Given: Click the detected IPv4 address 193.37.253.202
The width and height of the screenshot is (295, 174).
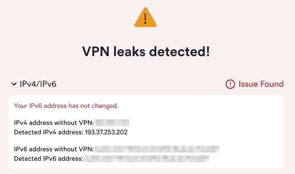Looking at the screenshot, I should pos(106,132).
